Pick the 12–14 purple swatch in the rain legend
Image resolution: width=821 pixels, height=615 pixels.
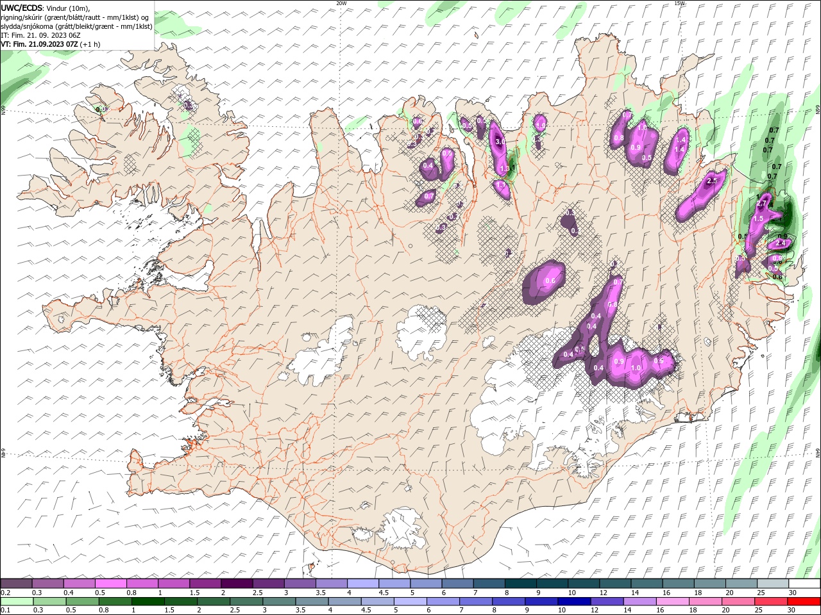click(607, 602)
